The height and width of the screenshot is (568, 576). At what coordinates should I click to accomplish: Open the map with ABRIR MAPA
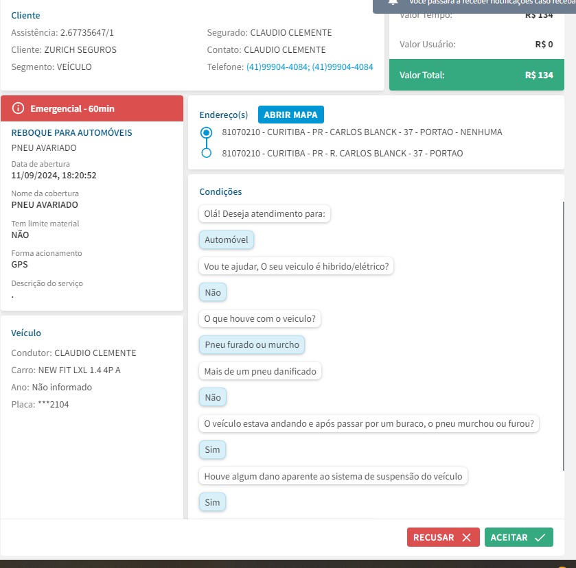(290, 115)
